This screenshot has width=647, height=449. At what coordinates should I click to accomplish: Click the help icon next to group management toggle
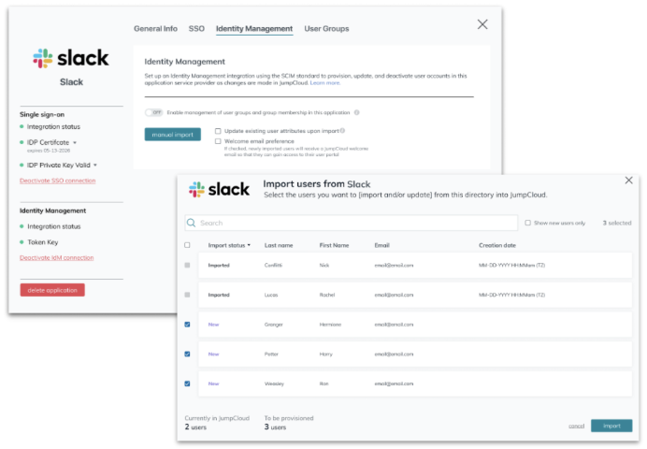(357, 112)
